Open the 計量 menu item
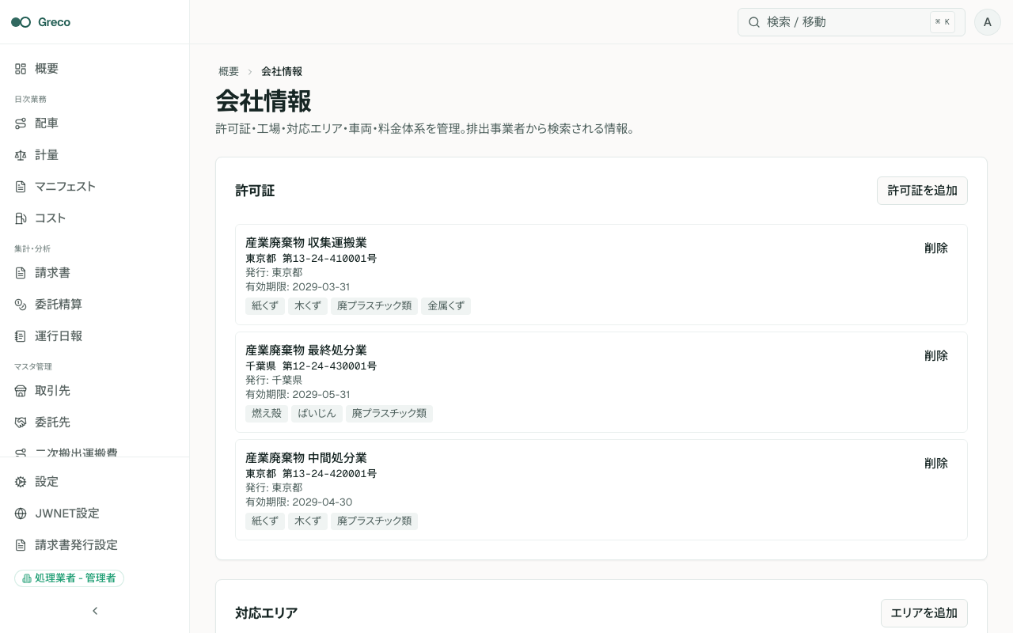The image size is (1013, 633). [95, 155]
